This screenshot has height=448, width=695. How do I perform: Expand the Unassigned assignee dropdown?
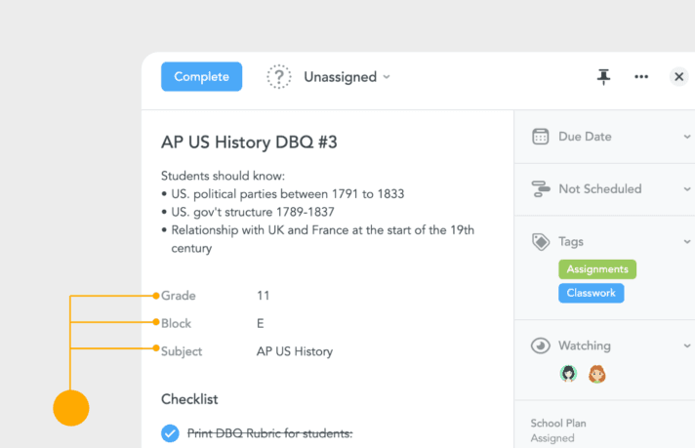pyautogui.click(x=347, y=77)
